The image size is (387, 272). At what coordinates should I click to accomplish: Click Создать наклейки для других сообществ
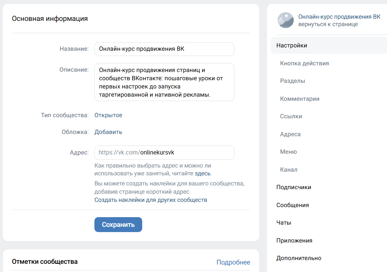(x=151, y=200)
